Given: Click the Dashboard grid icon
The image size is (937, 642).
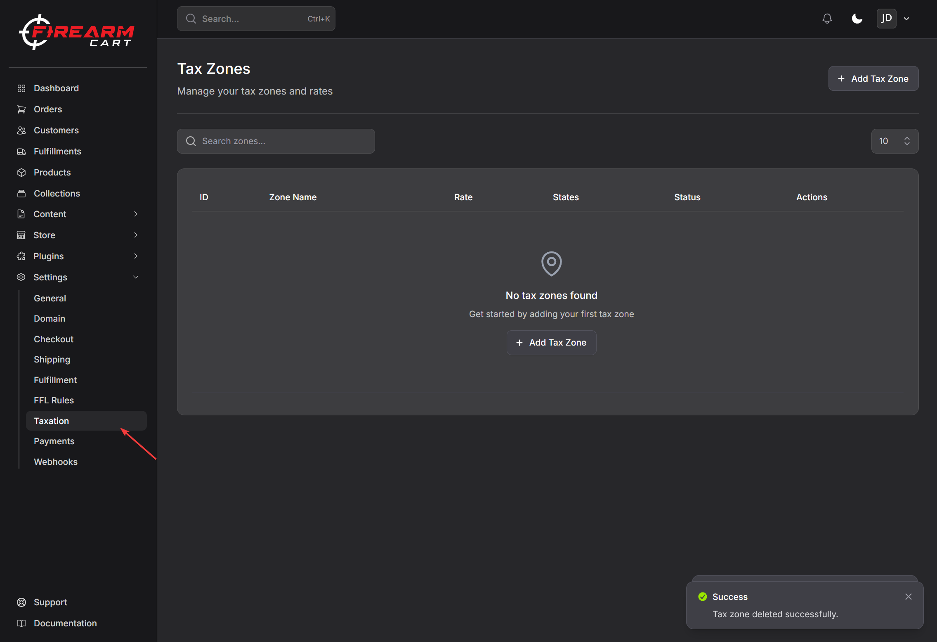Looking at the screenshot, I should (x=21, y=88).
